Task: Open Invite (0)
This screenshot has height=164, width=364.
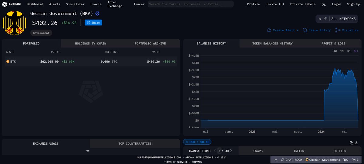Action: coord(275,4)
